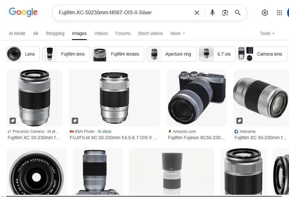Viewport: 289px width, 197px height.
Task: Open the Precision Camera source link
Action: click(28, 132)
